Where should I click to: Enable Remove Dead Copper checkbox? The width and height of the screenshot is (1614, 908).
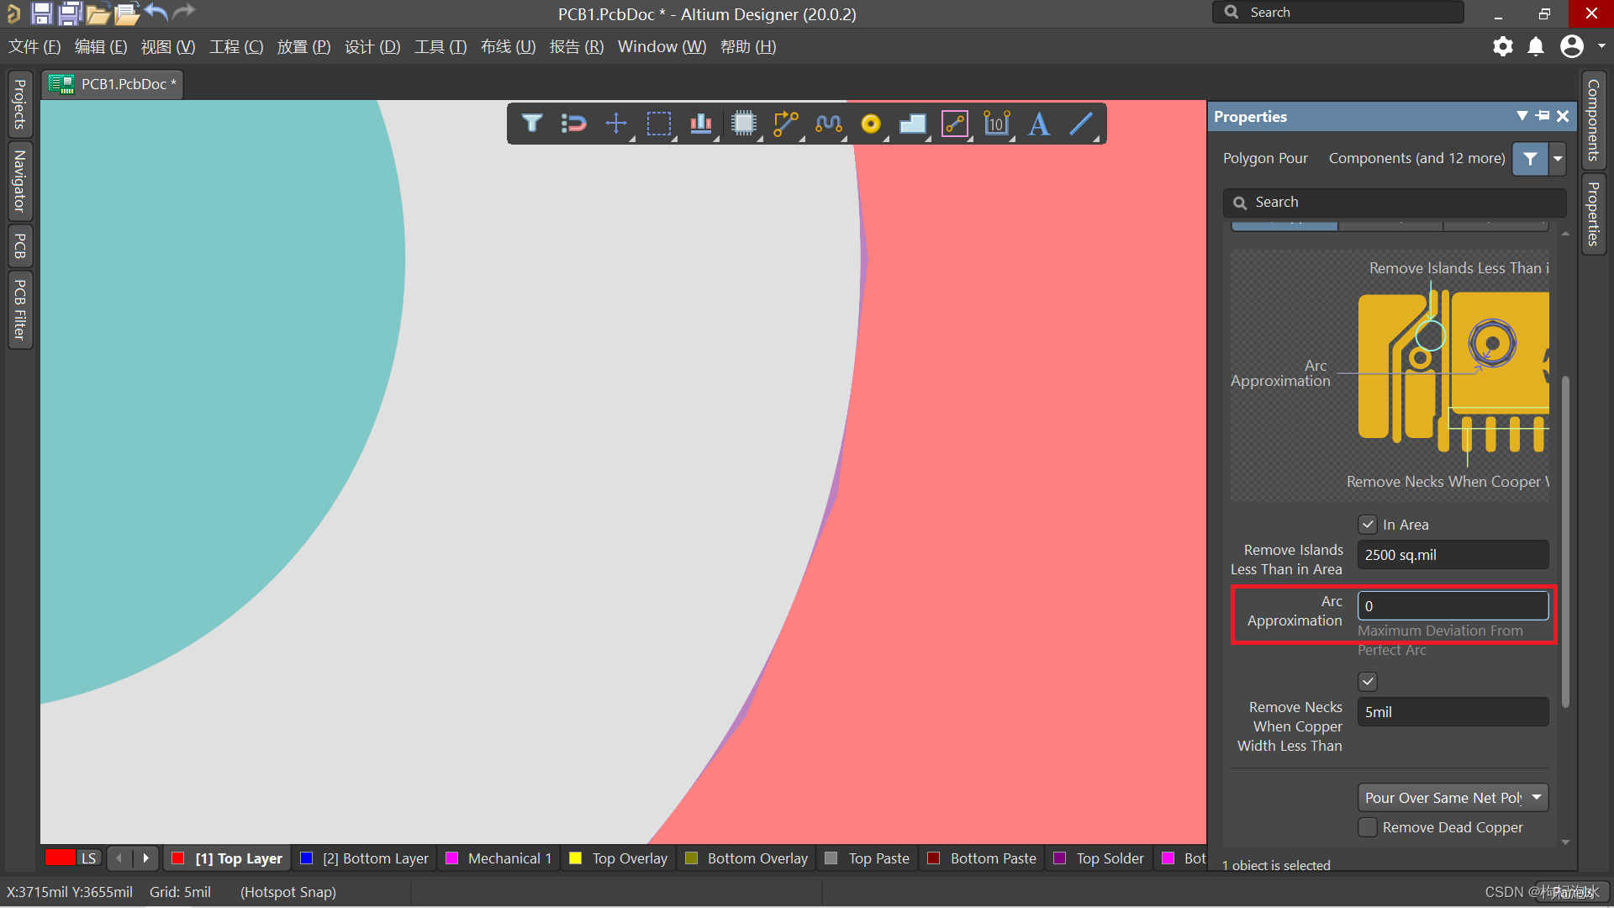(1367, 827)
